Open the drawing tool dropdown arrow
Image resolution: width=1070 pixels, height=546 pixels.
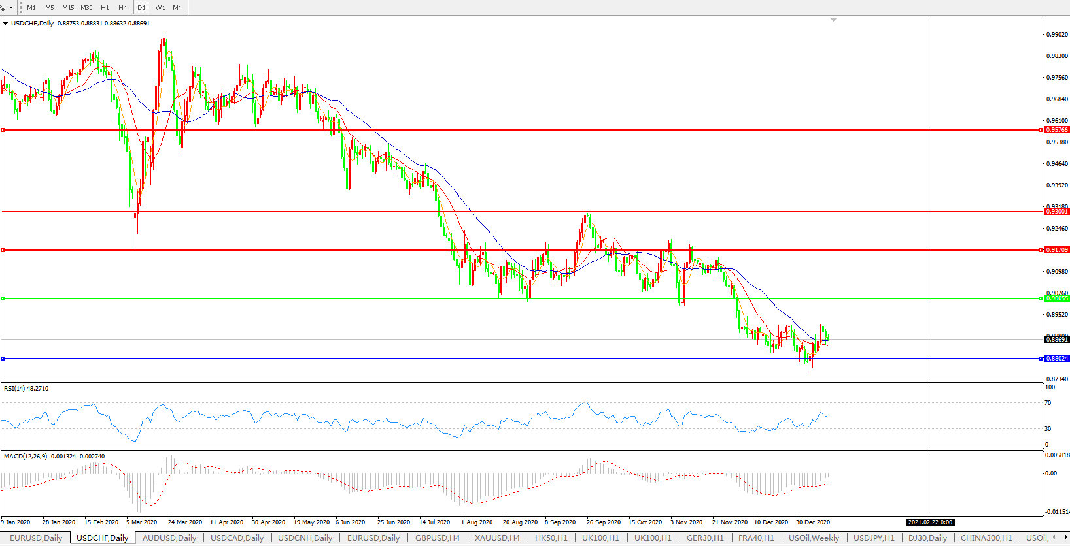pos(11,8)
